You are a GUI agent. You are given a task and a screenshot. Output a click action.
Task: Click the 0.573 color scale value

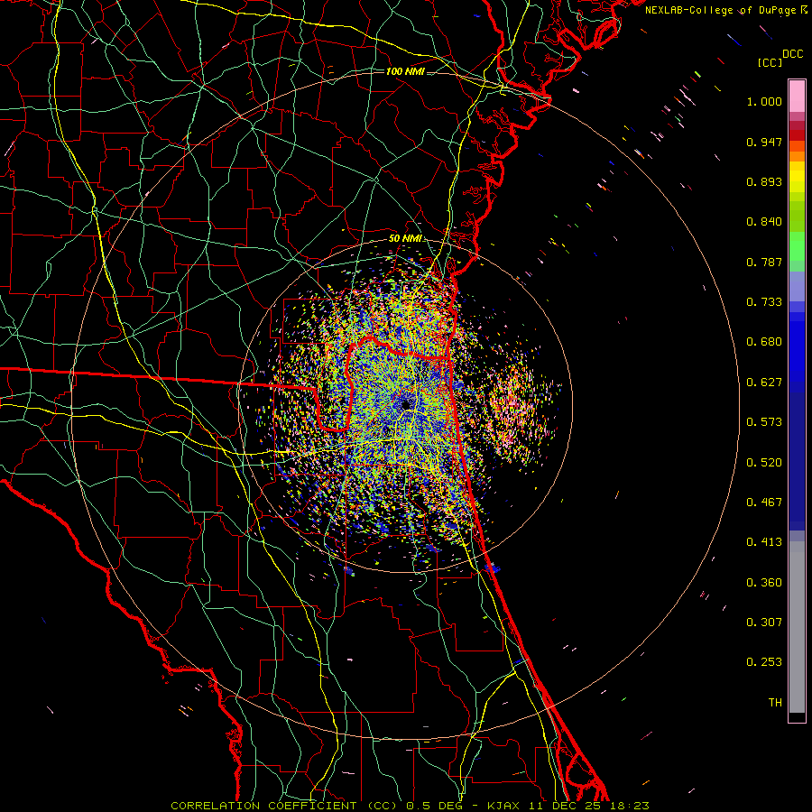point(764,422)
